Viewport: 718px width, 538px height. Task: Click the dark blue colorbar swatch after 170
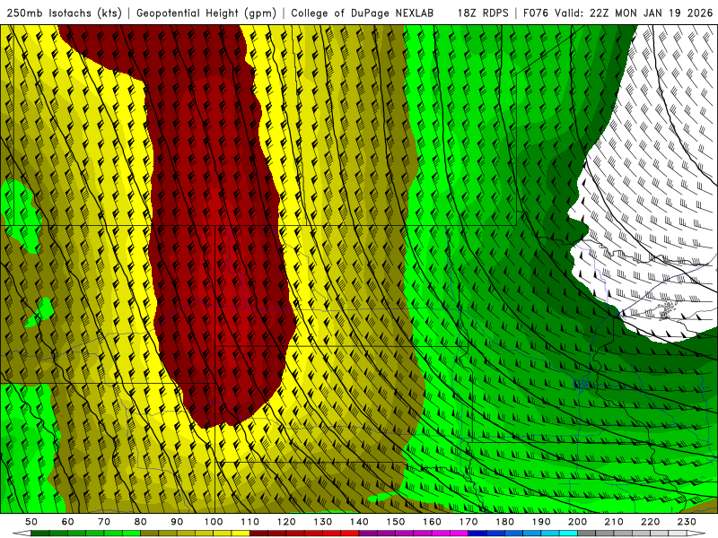point(477,534)
